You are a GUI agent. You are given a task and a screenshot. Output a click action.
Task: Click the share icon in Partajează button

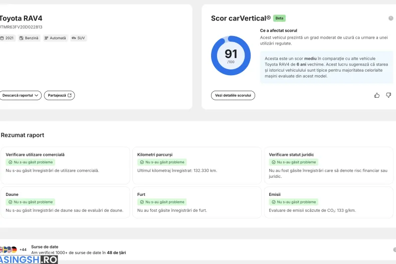pos(70,95)
